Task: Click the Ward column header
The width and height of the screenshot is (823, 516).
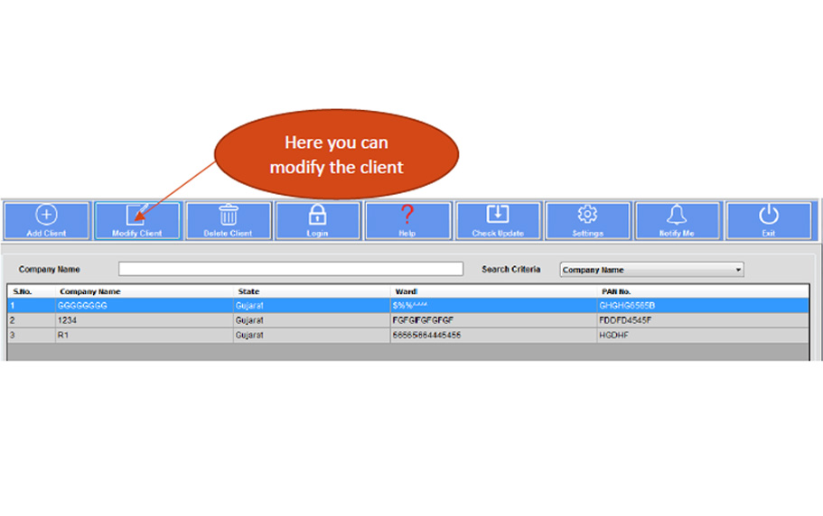Action: tap(404, 291)
